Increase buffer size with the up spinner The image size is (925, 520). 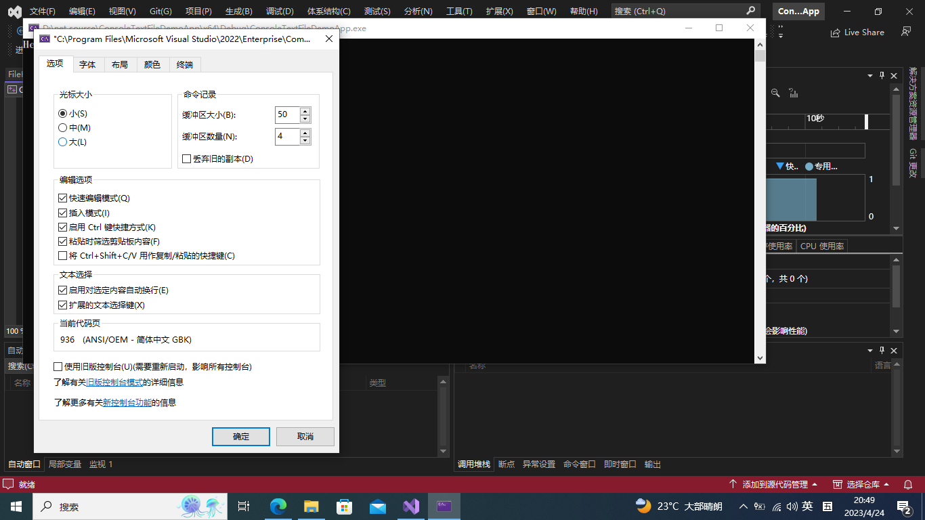click(305, 111)
